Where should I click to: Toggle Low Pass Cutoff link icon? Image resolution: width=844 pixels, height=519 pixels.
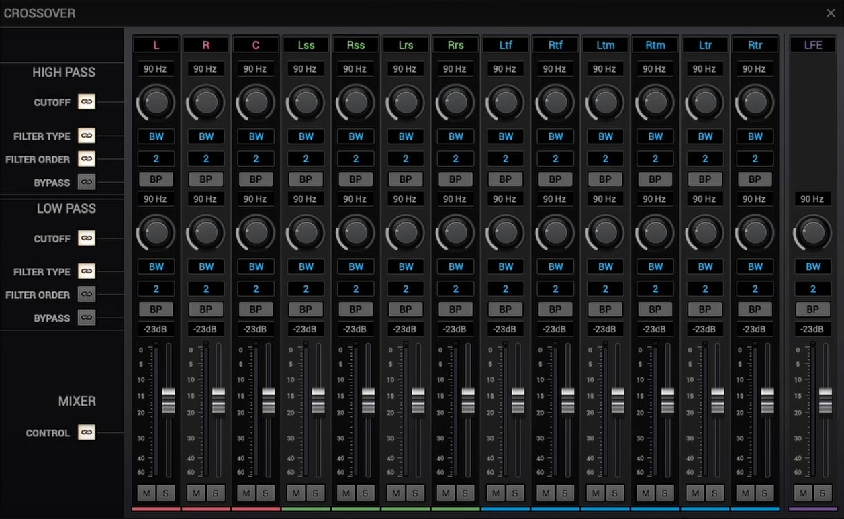pos(86,238)
